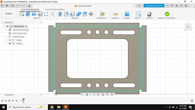
Task: Click the Flat Pattern activate radio button
Action: tap(27, 27)
